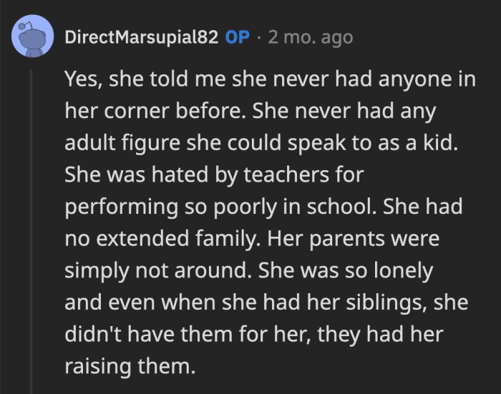Click the "2 mo. ago" timestamp
The height and width of the screenshot is (394, 501).
click(x=310, y=38)
